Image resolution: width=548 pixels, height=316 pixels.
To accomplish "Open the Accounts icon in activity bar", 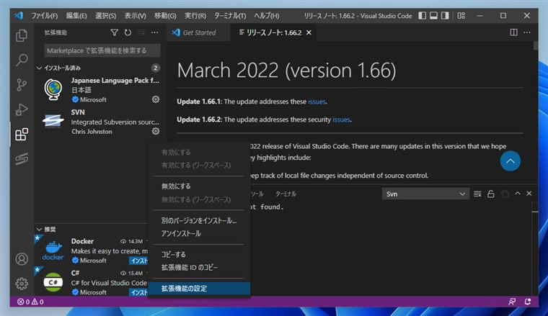I will coord(22,259).
